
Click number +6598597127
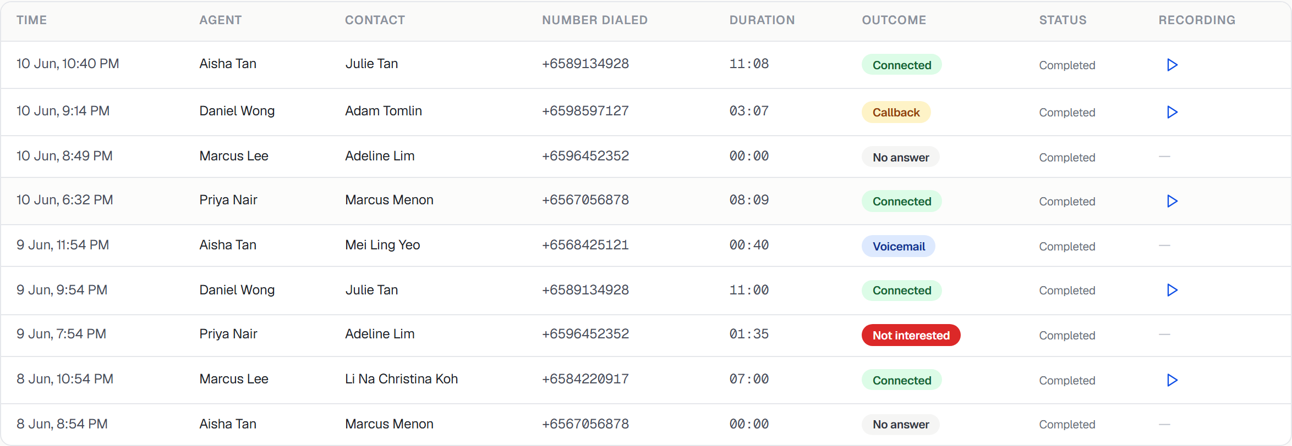(x=585, y=111)
